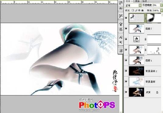Toggle visibility of 图层 2
The height and width of the screenshot is (113, 163).
(x=126, y=28)
